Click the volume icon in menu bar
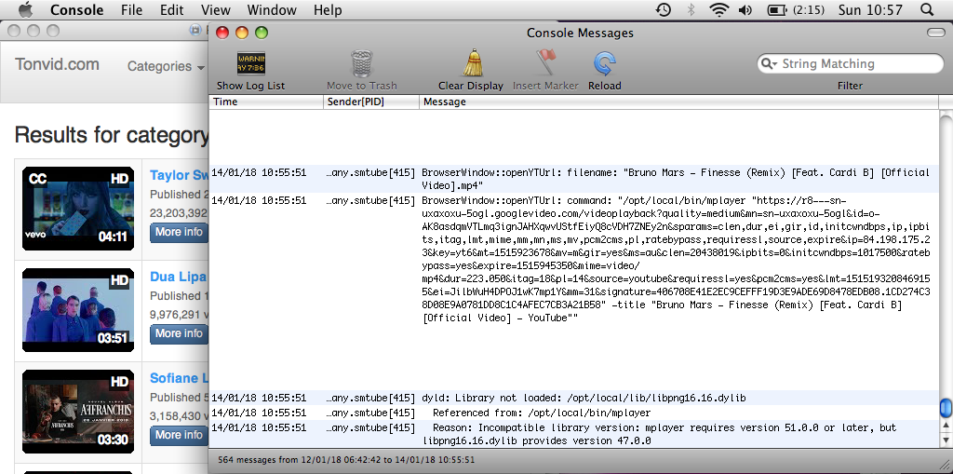953x474 pixels. point(745,9)
